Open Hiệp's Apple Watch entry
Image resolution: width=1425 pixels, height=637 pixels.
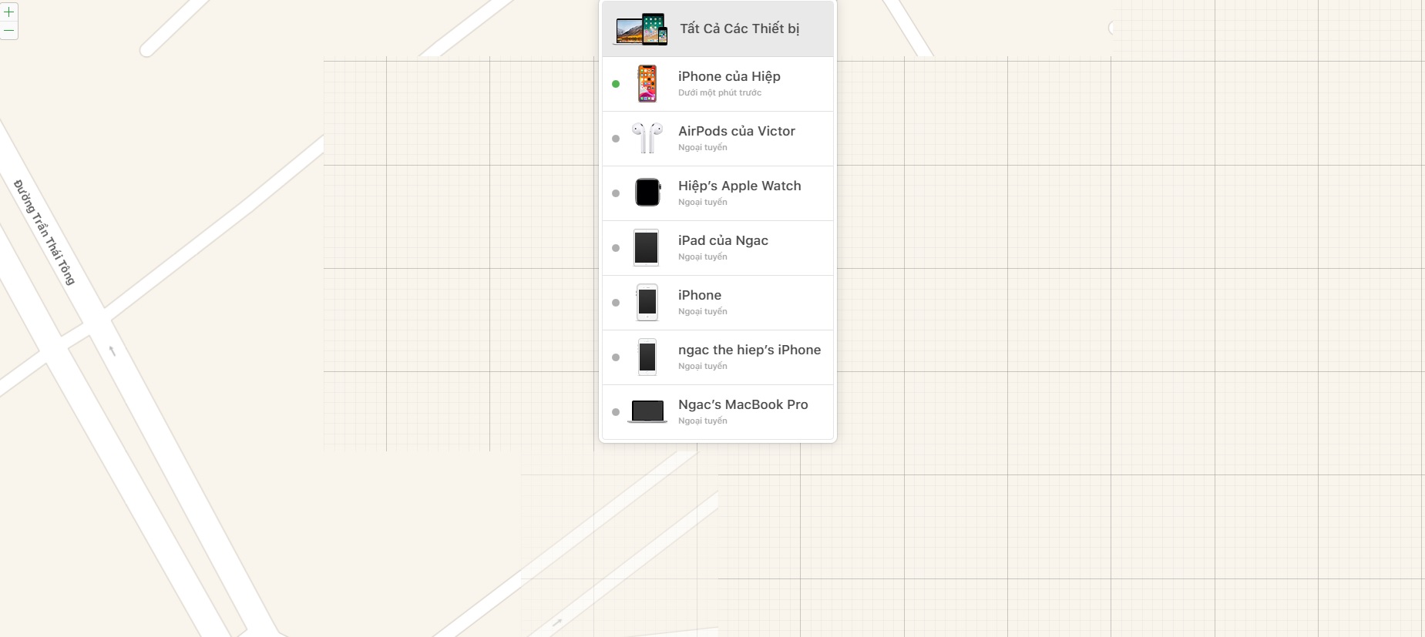[718, 193]
